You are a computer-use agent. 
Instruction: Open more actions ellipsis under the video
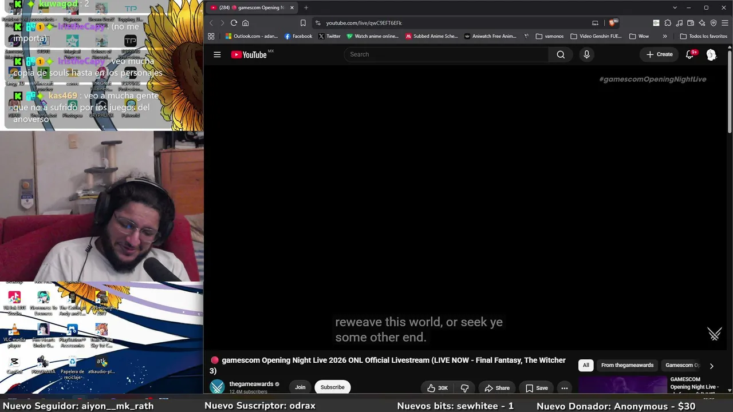(565, 388)
